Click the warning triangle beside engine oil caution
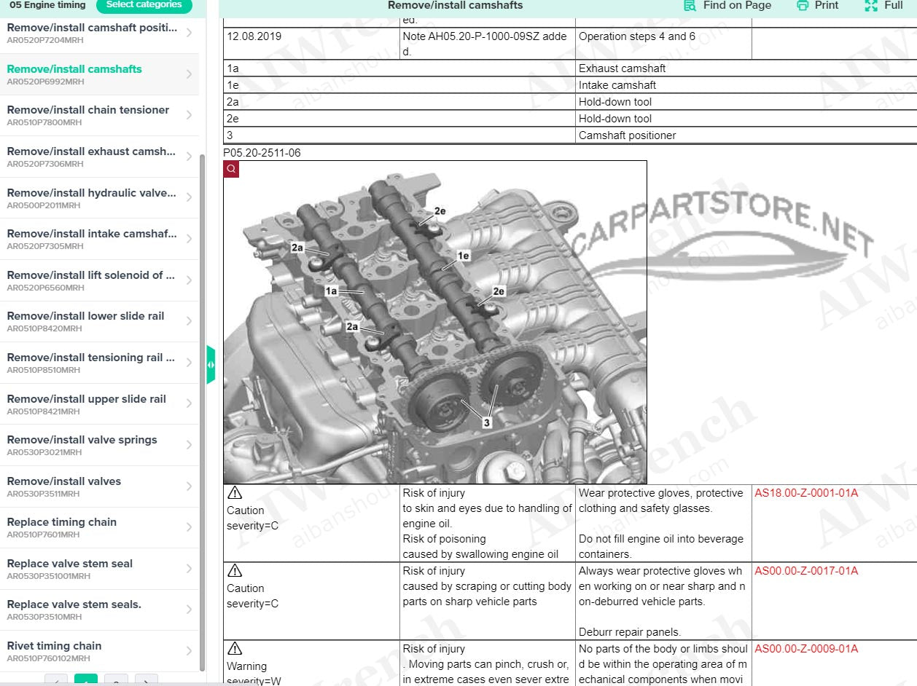The image size is (917, 686). click(x=235, y=493)
